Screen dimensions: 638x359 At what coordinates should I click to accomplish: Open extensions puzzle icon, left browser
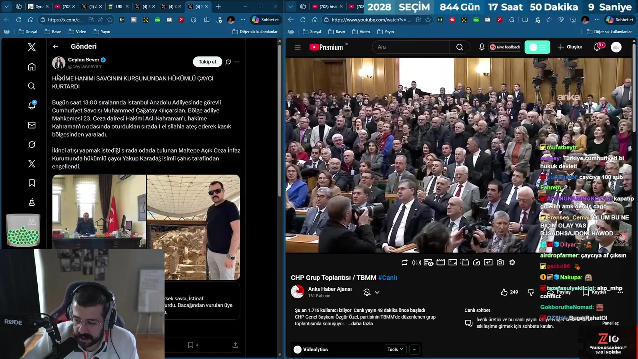[193, 20]
